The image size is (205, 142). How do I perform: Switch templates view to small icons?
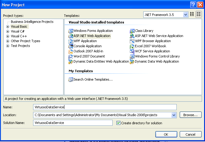pos(198,14)
